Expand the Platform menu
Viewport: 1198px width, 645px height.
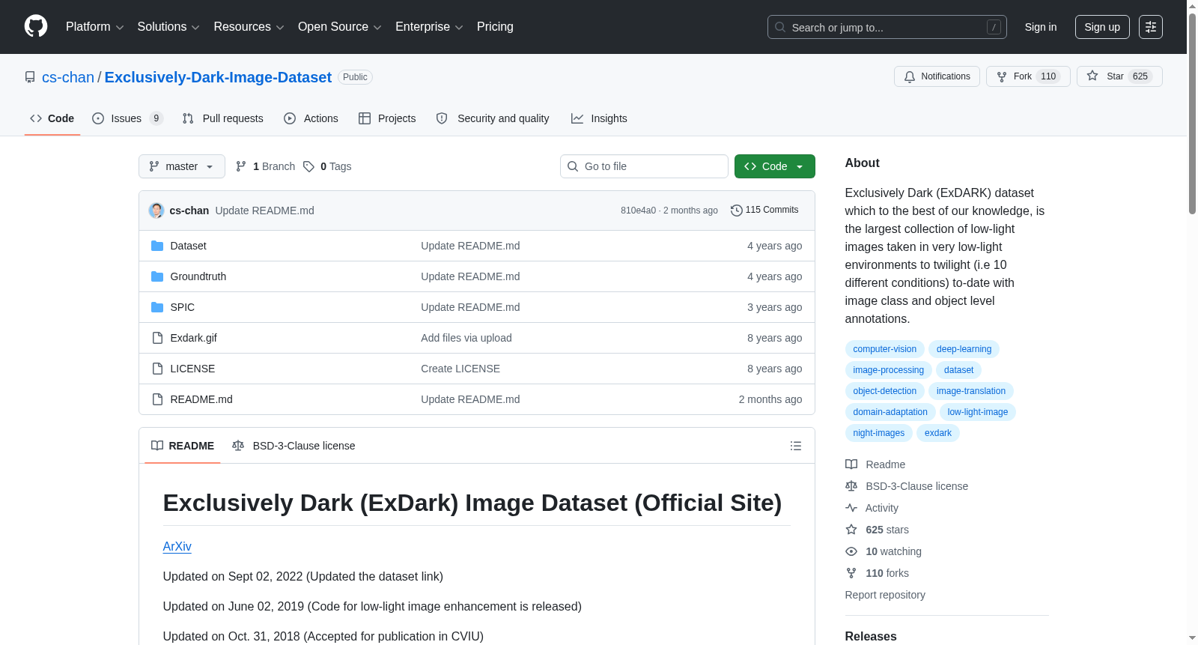(x=95, y=27)
